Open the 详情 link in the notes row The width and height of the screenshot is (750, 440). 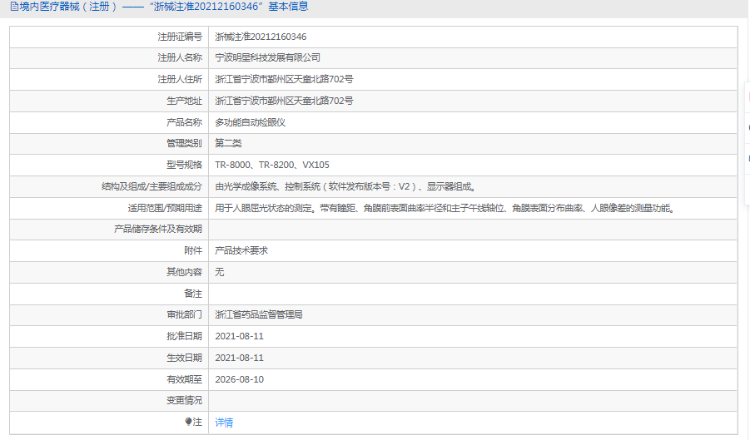[224, 423]
